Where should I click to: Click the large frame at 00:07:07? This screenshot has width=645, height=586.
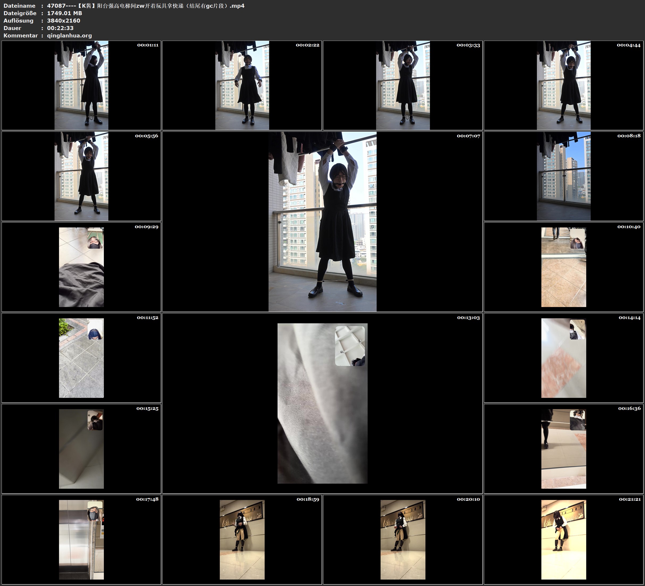point(322,222)
